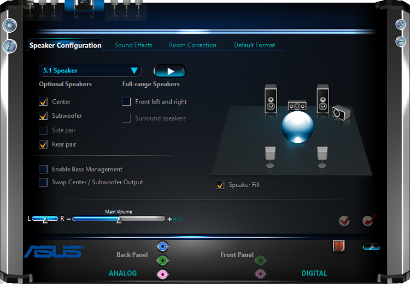The width and height of the screenshot is (410, 284).
Task: Toggle the Surround speakers checkbox
Action: point(127,118)
